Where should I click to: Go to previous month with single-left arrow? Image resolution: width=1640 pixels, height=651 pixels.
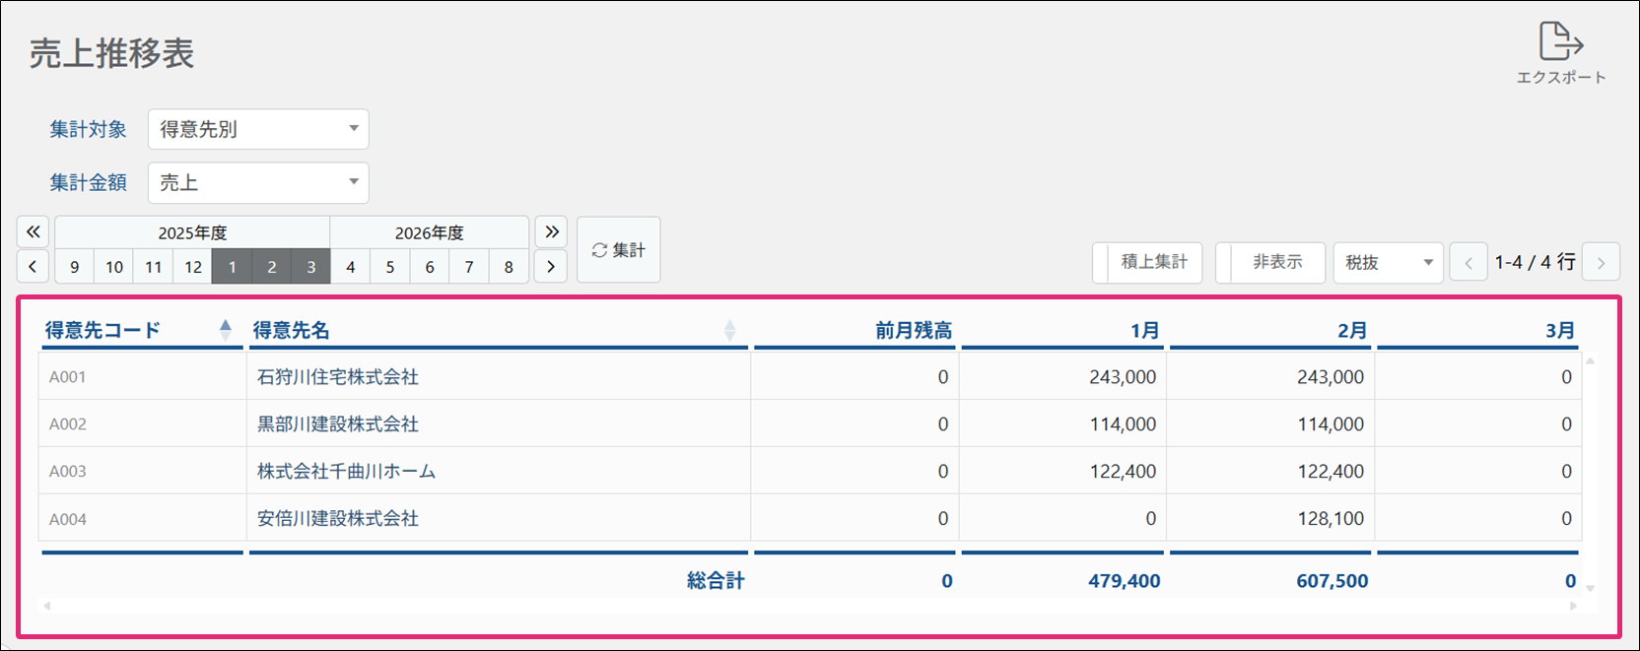click(x=33, y=267)
